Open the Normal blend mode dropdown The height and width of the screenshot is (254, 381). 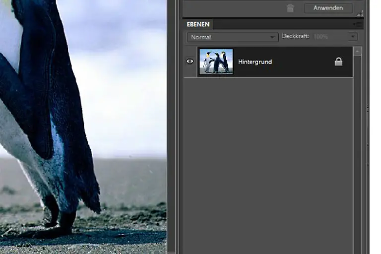(x=232, y=37)
